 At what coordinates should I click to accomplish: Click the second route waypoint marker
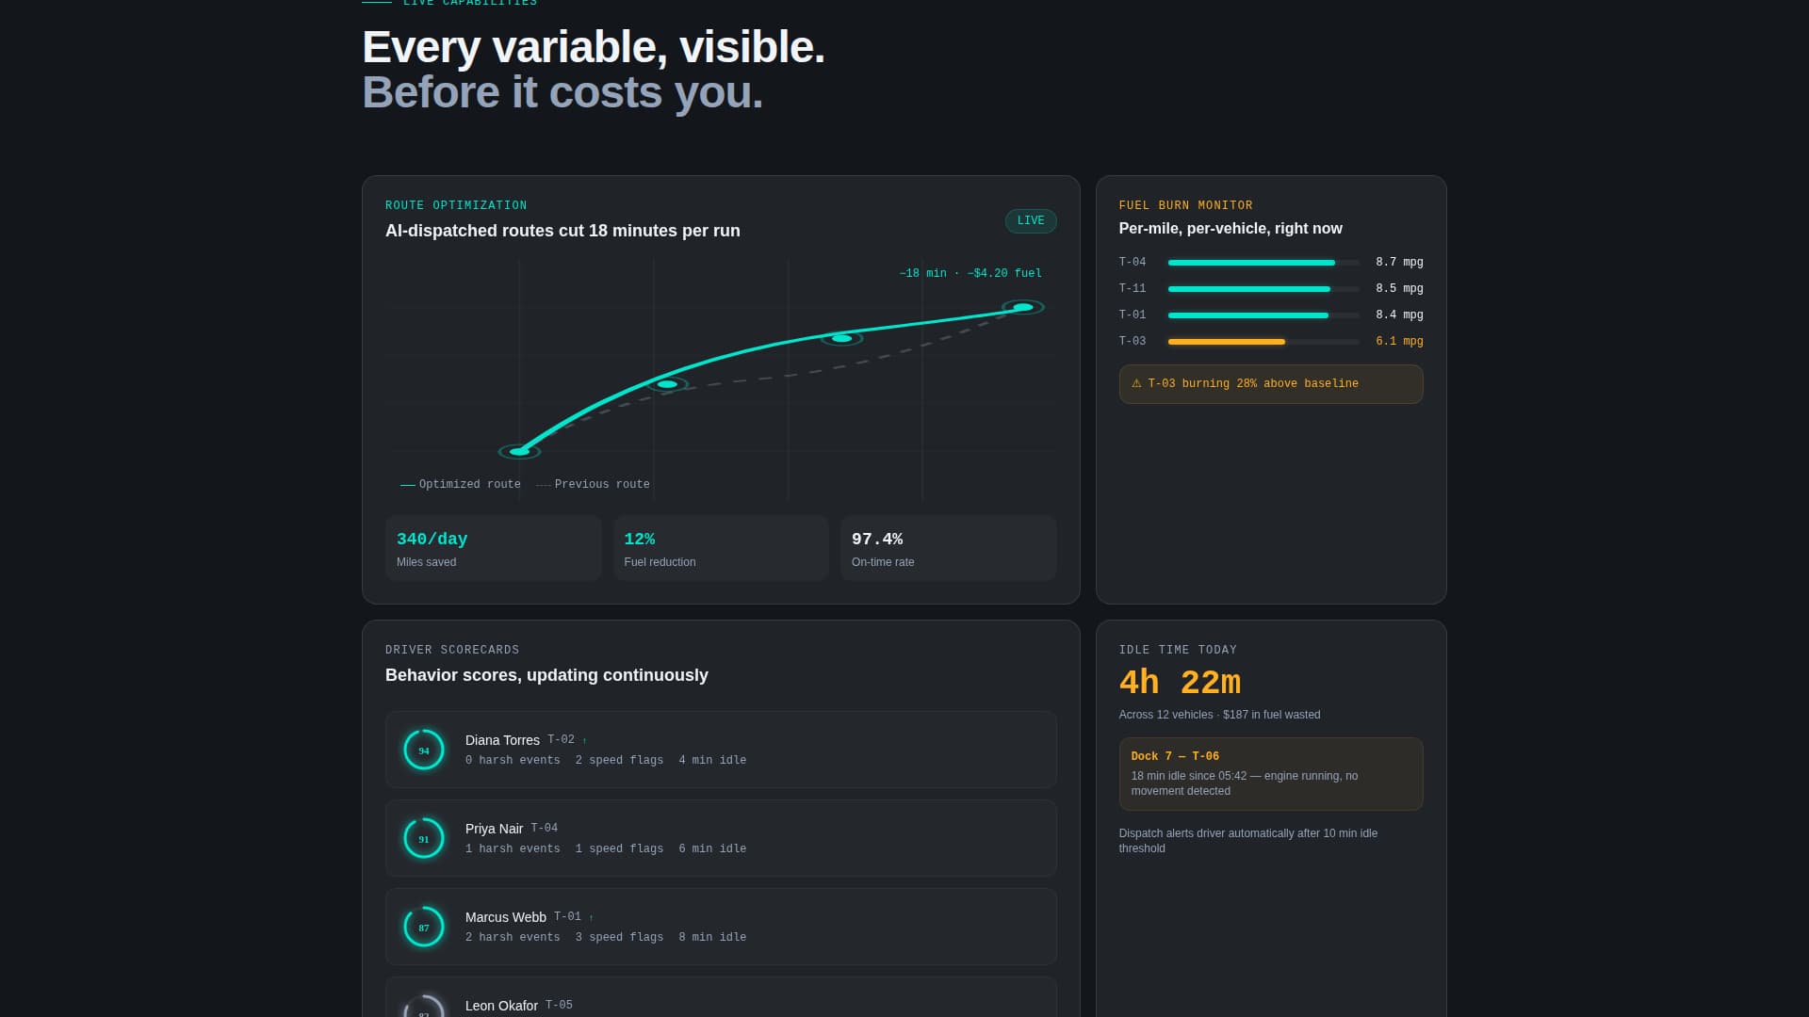tap(667, 384)
